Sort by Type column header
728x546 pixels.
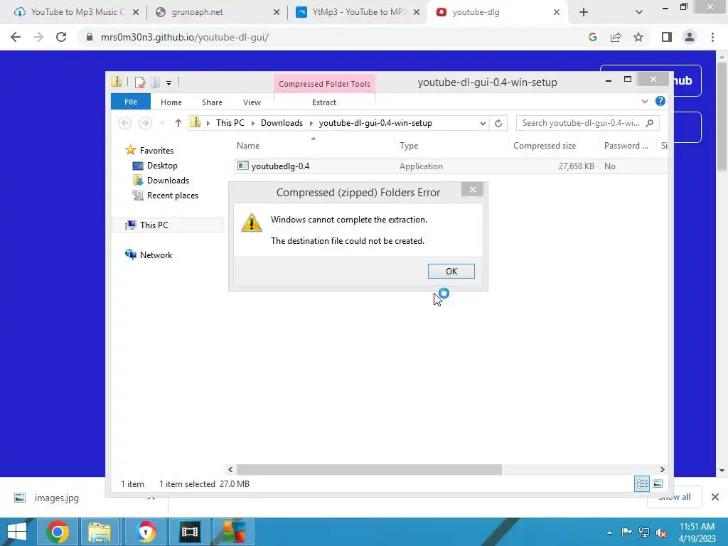(409, 146)
